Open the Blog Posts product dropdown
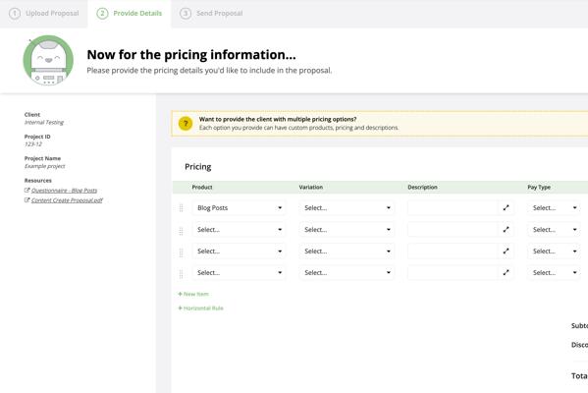Image resolution: width=588 pixels, height=393 pixels. [239, 207]
